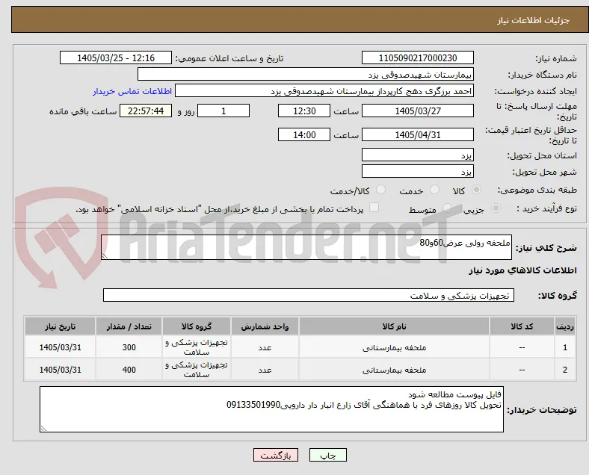Click the buyer notes textarea
Image resolution: width=589 pixels, height=475 pixels.
[x=271, y=409]
